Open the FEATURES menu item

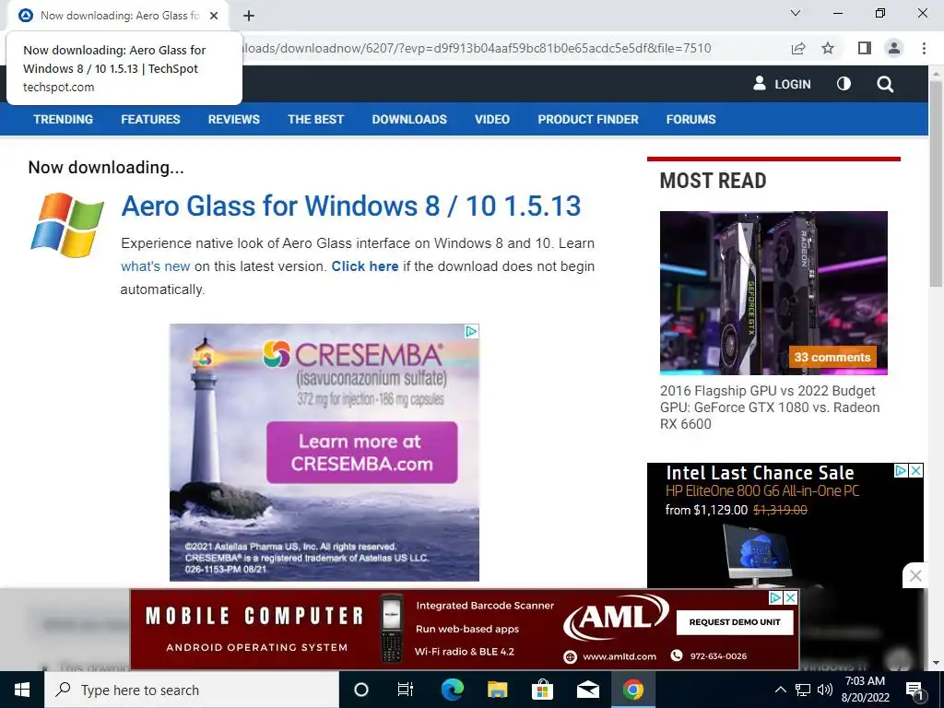pyautogui.click(x=150, y=119)
